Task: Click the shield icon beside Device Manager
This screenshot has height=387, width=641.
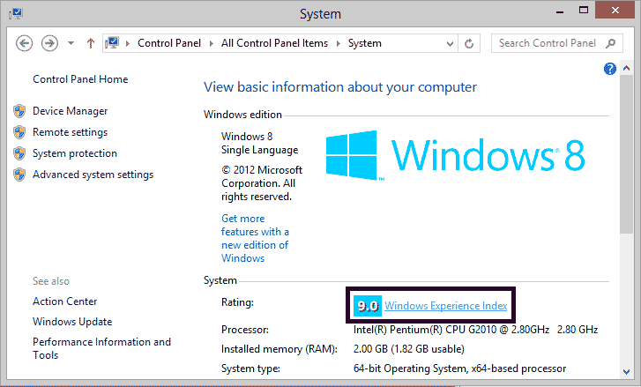Action: [x=19, y=111]
